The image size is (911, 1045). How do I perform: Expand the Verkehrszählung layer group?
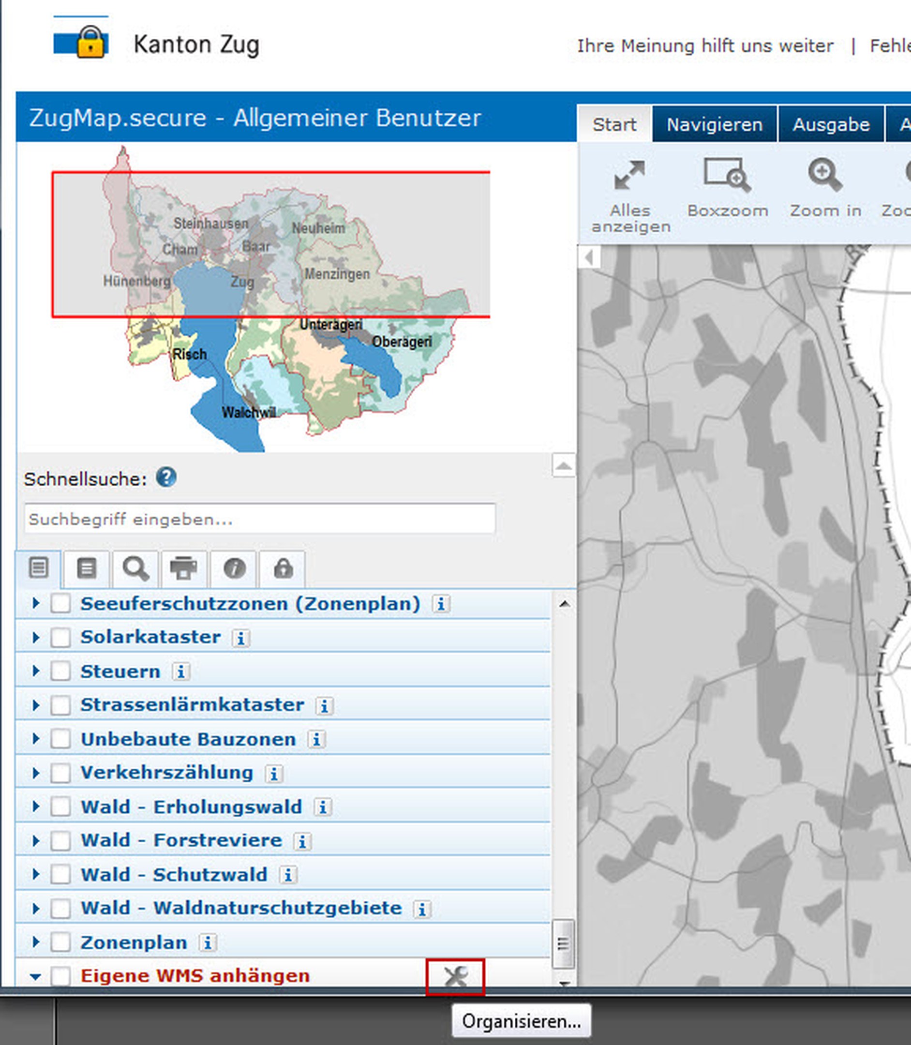tap(36, 773)
